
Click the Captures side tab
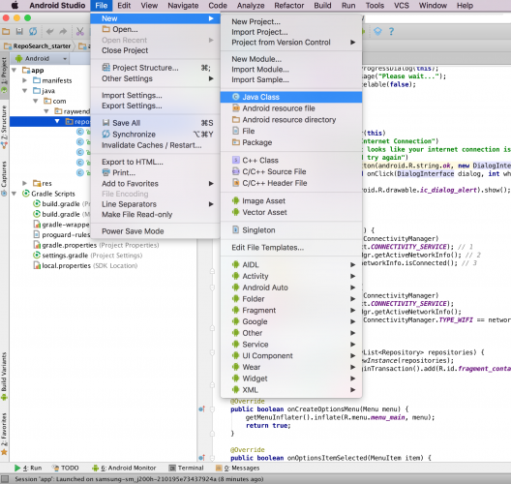(x=4, y=178)
